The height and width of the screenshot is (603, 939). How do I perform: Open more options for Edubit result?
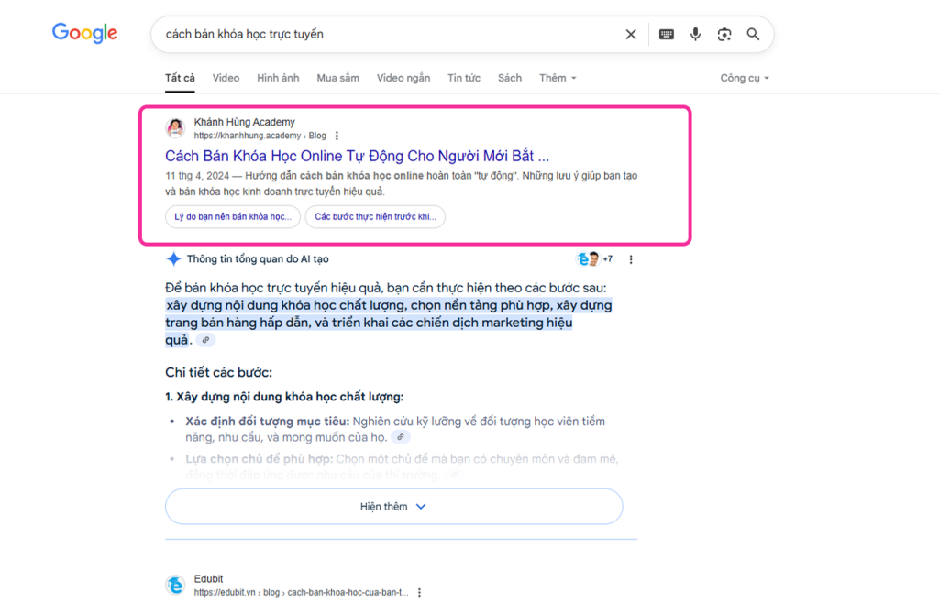(419, 592)
